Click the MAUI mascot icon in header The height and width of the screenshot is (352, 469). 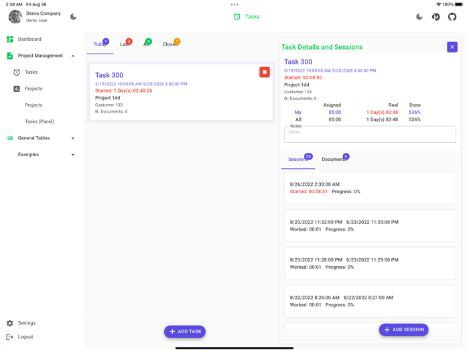click(x=435, y=17)
